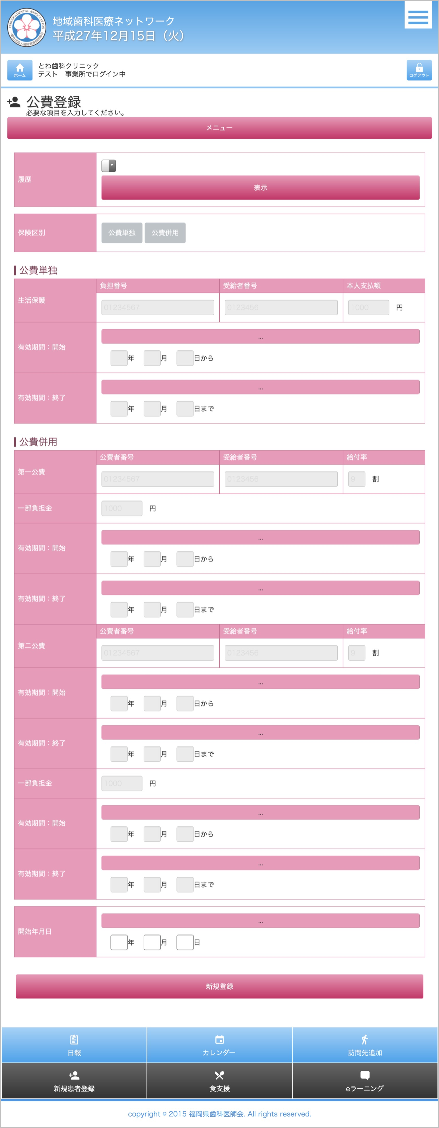Expand the pink メニュー bar
Image resolution: width=439 pixels, height=1128 pixels.
(220, 128)
